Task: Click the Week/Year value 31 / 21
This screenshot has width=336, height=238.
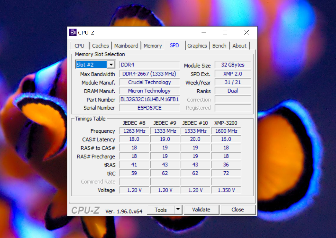Action: pyautogui.click(x=233, y=82)
